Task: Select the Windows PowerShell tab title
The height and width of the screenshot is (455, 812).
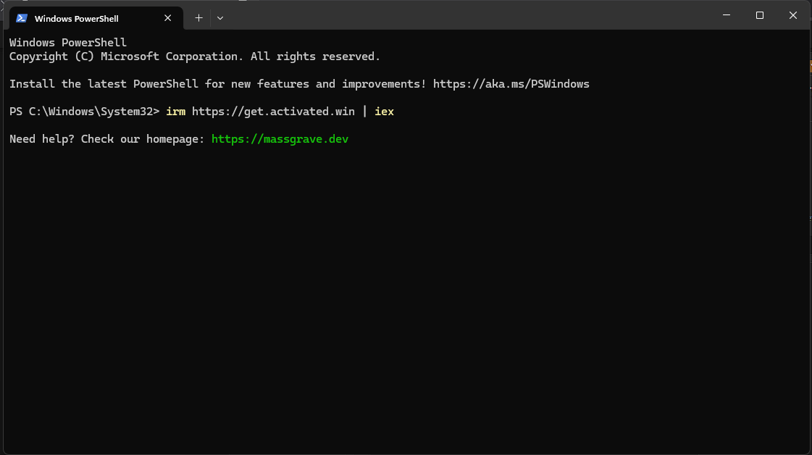Action: [77, 19]
